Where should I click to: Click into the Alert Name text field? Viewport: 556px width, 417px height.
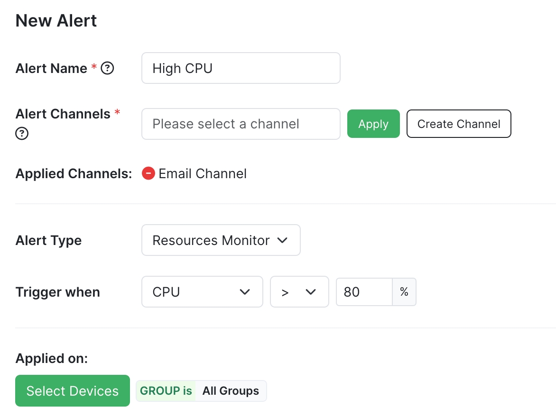[x=241, y=68]
